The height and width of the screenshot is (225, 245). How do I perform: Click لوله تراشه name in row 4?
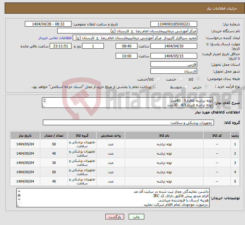164,172
